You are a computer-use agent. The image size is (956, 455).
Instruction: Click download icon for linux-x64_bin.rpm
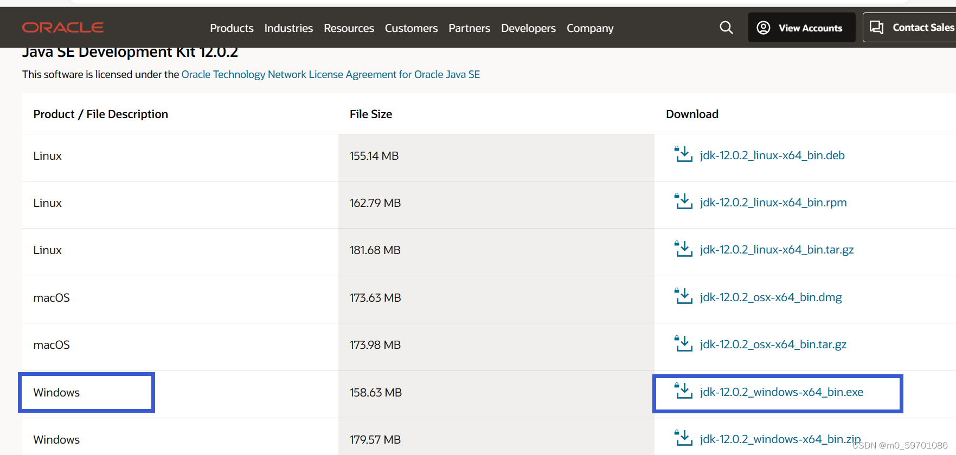[683, 201]
